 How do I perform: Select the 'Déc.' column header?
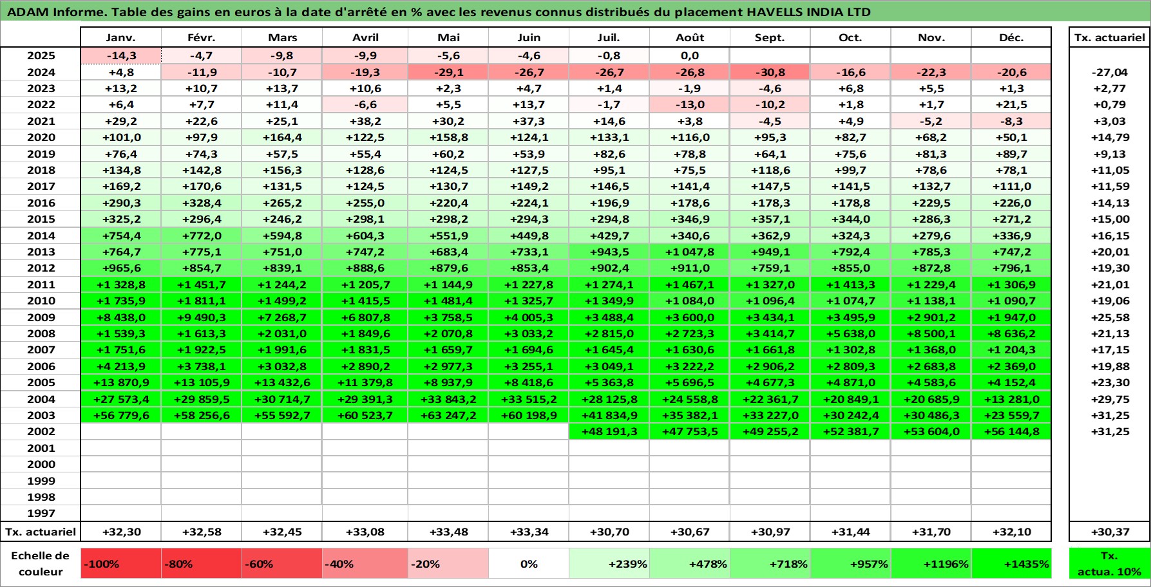point(1011,37)
